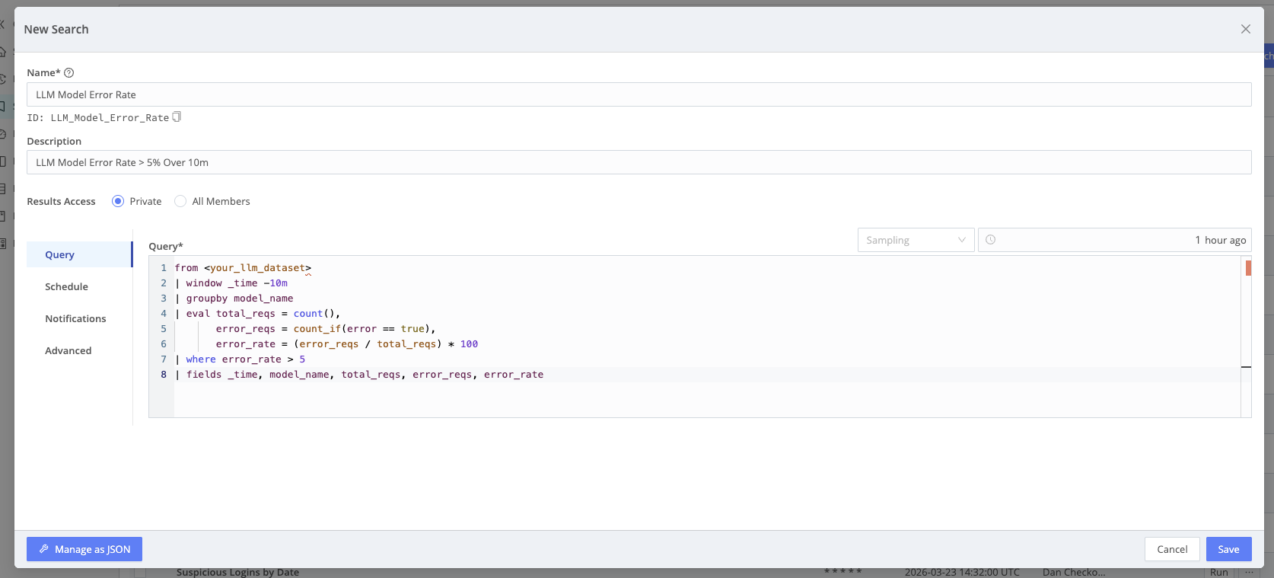The image size is (1274, 578).
Task: Click Run in the background list row
Action: [1219, 572]
